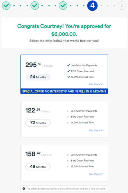Click the third completed step checkmark
The image size is (128, 193).
[x=63, y=5]
